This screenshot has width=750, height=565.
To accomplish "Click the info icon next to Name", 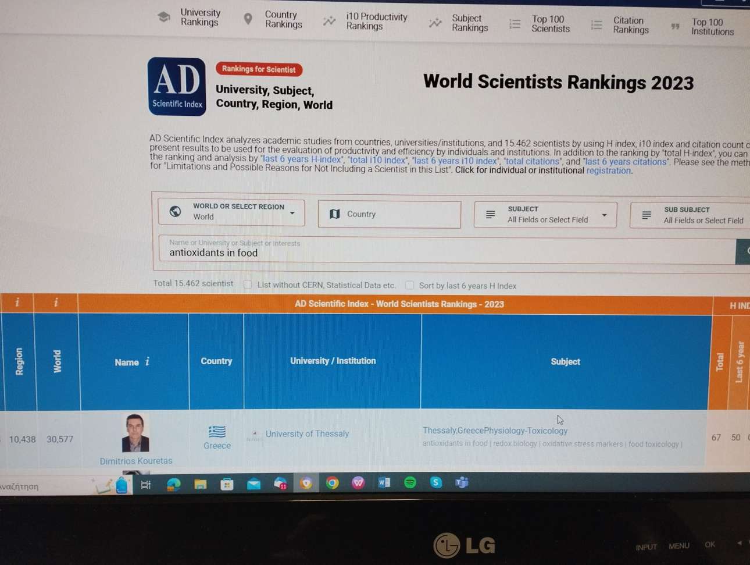I will pos(148,362).
